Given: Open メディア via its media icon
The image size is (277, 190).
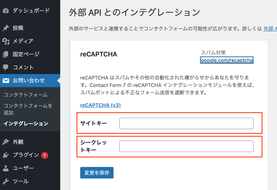Looking at the screenshot, I should (x=6, y=41).
